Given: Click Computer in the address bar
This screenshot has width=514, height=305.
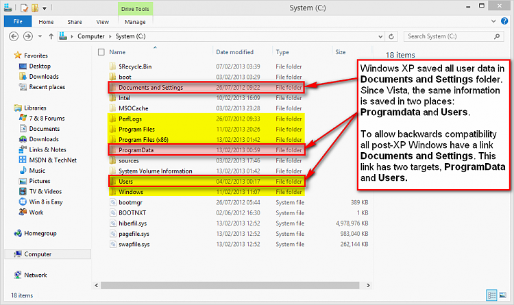Looking at the screenshot, I should (90, 36).
